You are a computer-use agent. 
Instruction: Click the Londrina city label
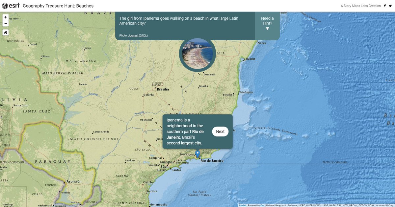point(130,160)
